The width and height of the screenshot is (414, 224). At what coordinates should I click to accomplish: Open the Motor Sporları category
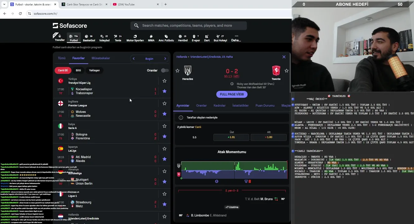pos(135,38)
